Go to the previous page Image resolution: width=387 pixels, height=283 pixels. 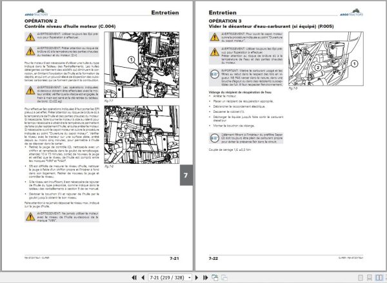click(143, 278)
